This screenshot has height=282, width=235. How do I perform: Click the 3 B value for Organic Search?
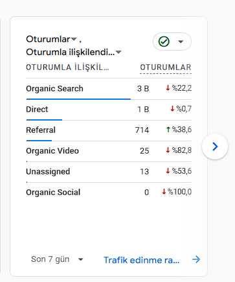143,89
